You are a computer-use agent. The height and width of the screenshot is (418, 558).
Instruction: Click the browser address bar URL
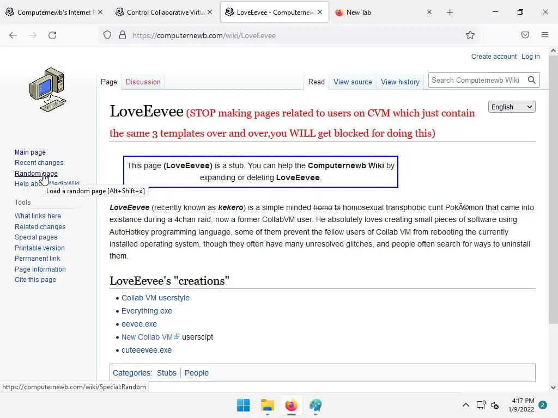204,35
